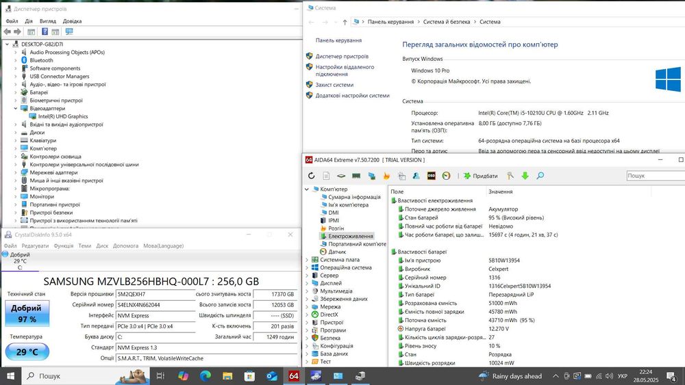Screen dimensions: 685x385
Task: Open Функція menu in CrystalDiskInfo
Action: pos(63,246)
